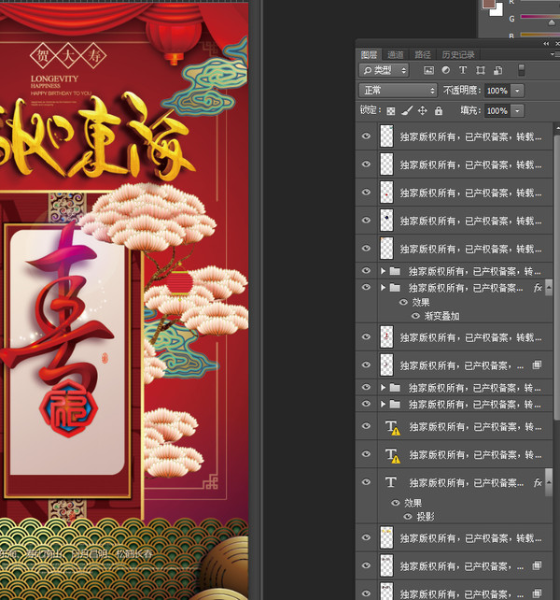Screen dimensions: 560x600
Task: Hide the layer with blue dot thumbnail
Action: 366,220
